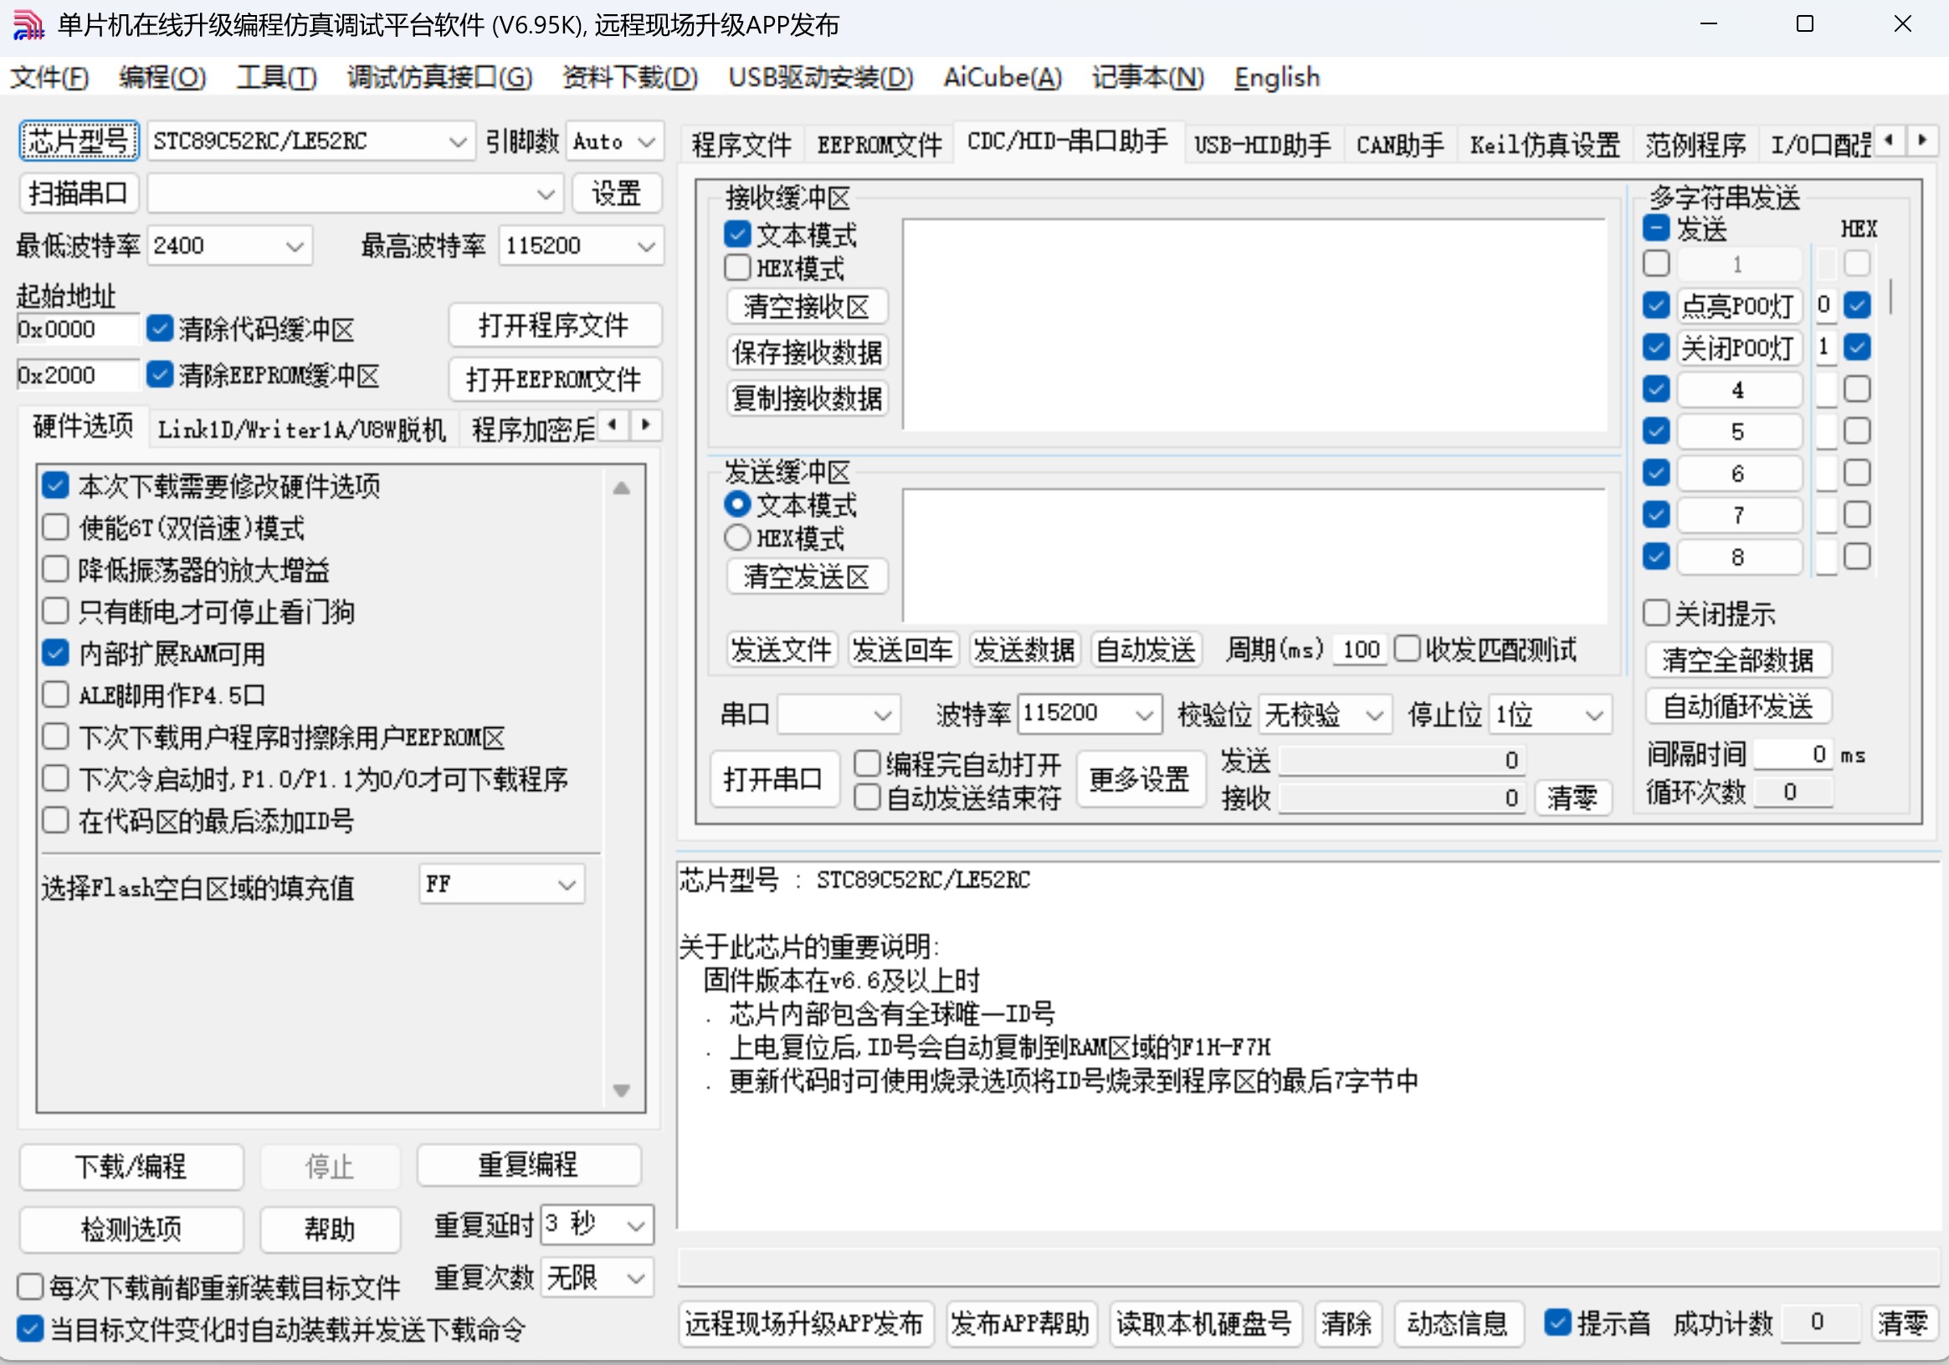Uncheck 内部扩展RAM可用 option
This screenshot has width=1949, height=1365.
click(x=56, y=653)
